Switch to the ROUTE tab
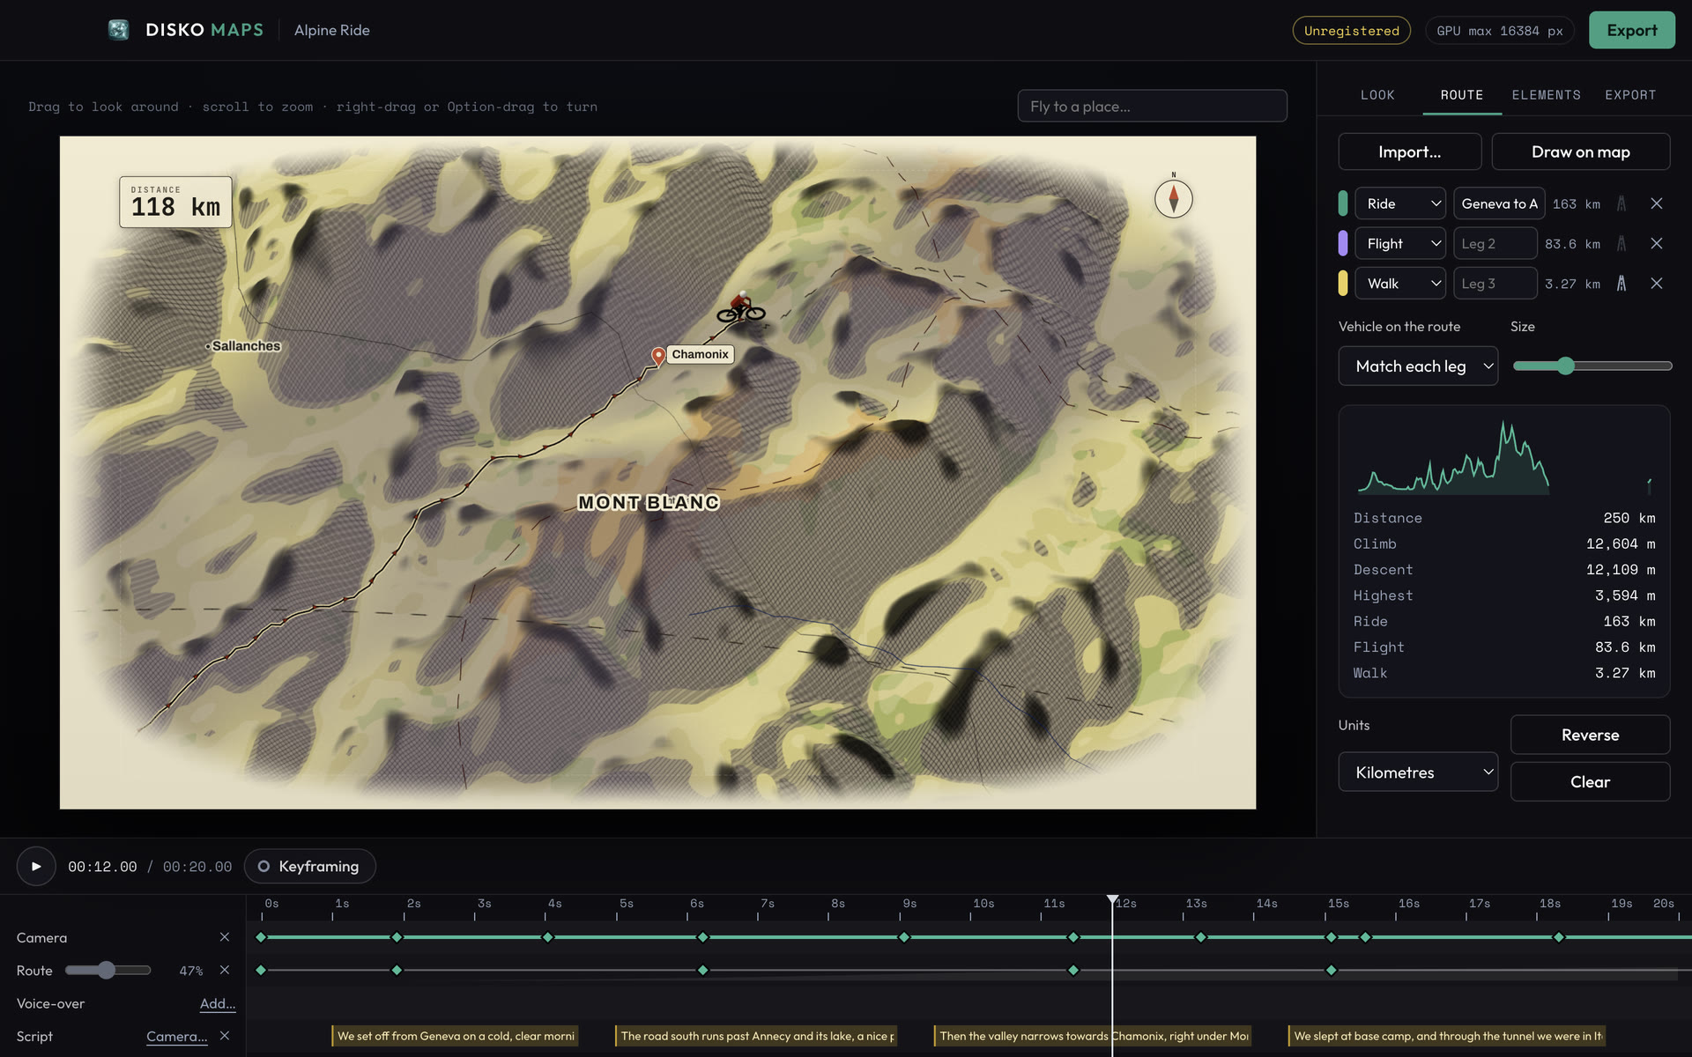Screen dimensions: 1692x1057 tap(1462, 95)
